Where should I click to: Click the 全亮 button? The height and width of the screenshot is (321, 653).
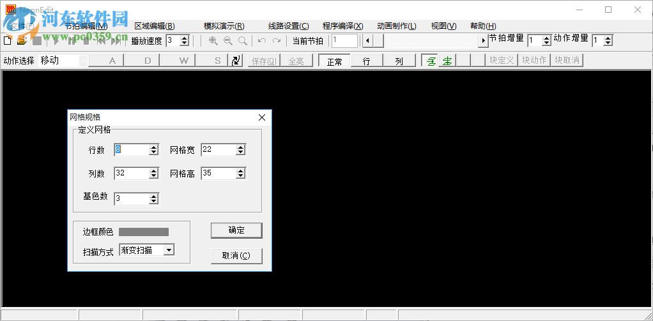[296, 61]
